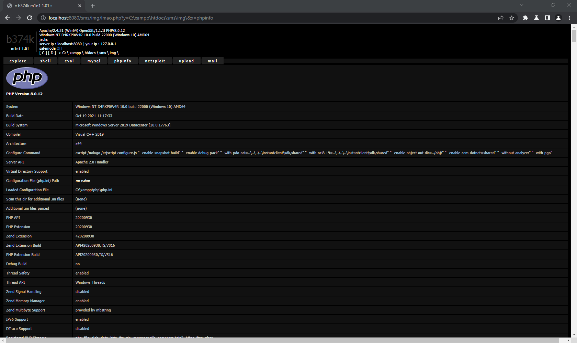Click the IPv6 Support row label
This screenshot has height=343, width=577.
click(17, 319)
